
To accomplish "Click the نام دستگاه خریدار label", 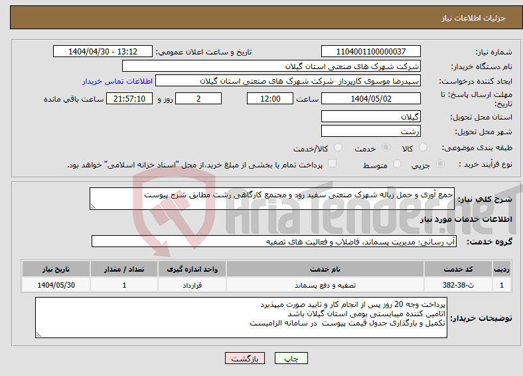I will click(482, 67).
